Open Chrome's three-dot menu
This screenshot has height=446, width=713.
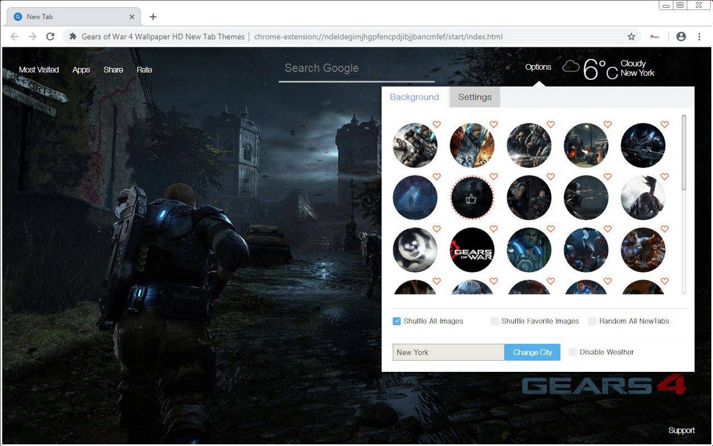point(699,37)
